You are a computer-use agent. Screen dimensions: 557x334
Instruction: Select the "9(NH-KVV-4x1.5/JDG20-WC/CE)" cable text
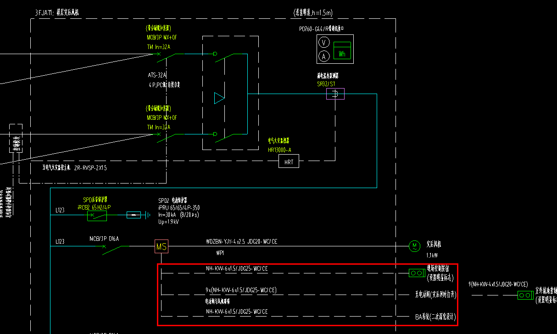498,284
